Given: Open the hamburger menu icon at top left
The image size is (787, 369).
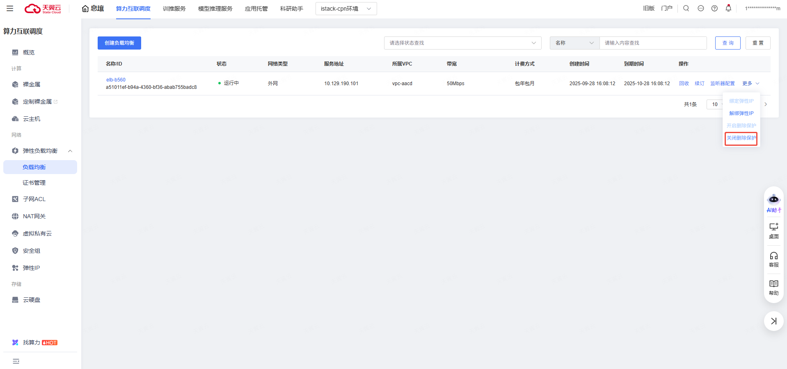Looking at the screenshot, I should pos(10,9).
